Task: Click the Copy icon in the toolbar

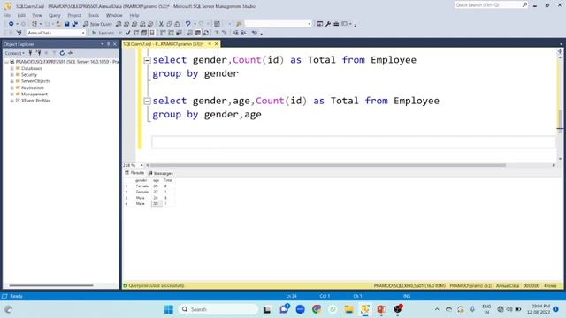Action: 169,24
